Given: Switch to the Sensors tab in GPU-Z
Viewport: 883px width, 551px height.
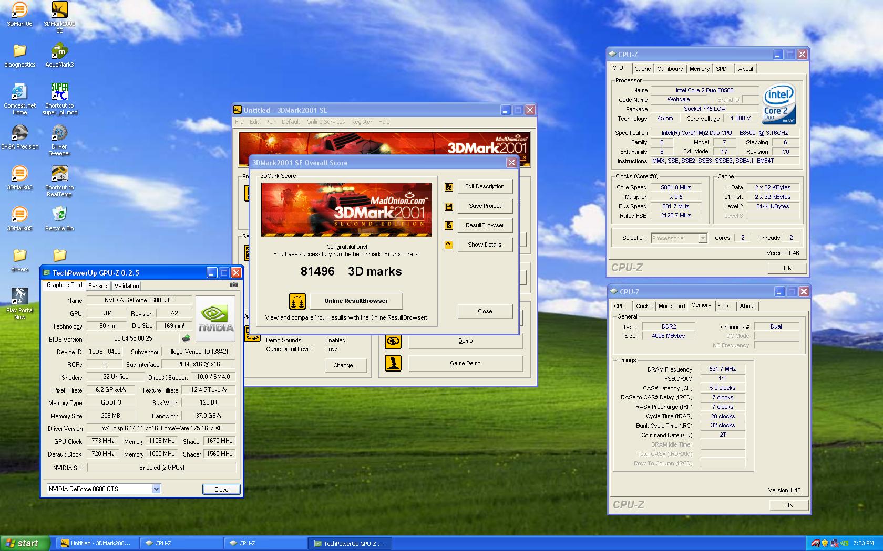Looking at the screenshot, I should tap(98, 286).
